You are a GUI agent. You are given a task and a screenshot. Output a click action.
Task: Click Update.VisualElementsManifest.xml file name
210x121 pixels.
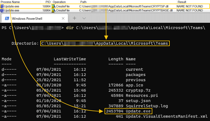(x=167, y=116)
